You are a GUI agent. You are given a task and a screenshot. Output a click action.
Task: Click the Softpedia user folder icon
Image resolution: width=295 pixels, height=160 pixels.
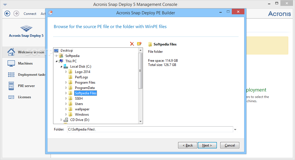tap(61, 56)
